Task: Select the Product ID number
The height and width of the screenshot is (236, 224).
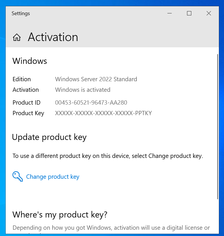Action: [91, 103]
